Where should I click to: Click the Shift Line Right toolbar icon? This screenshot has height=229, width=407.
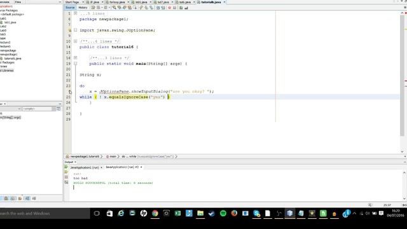coord(163,8)
